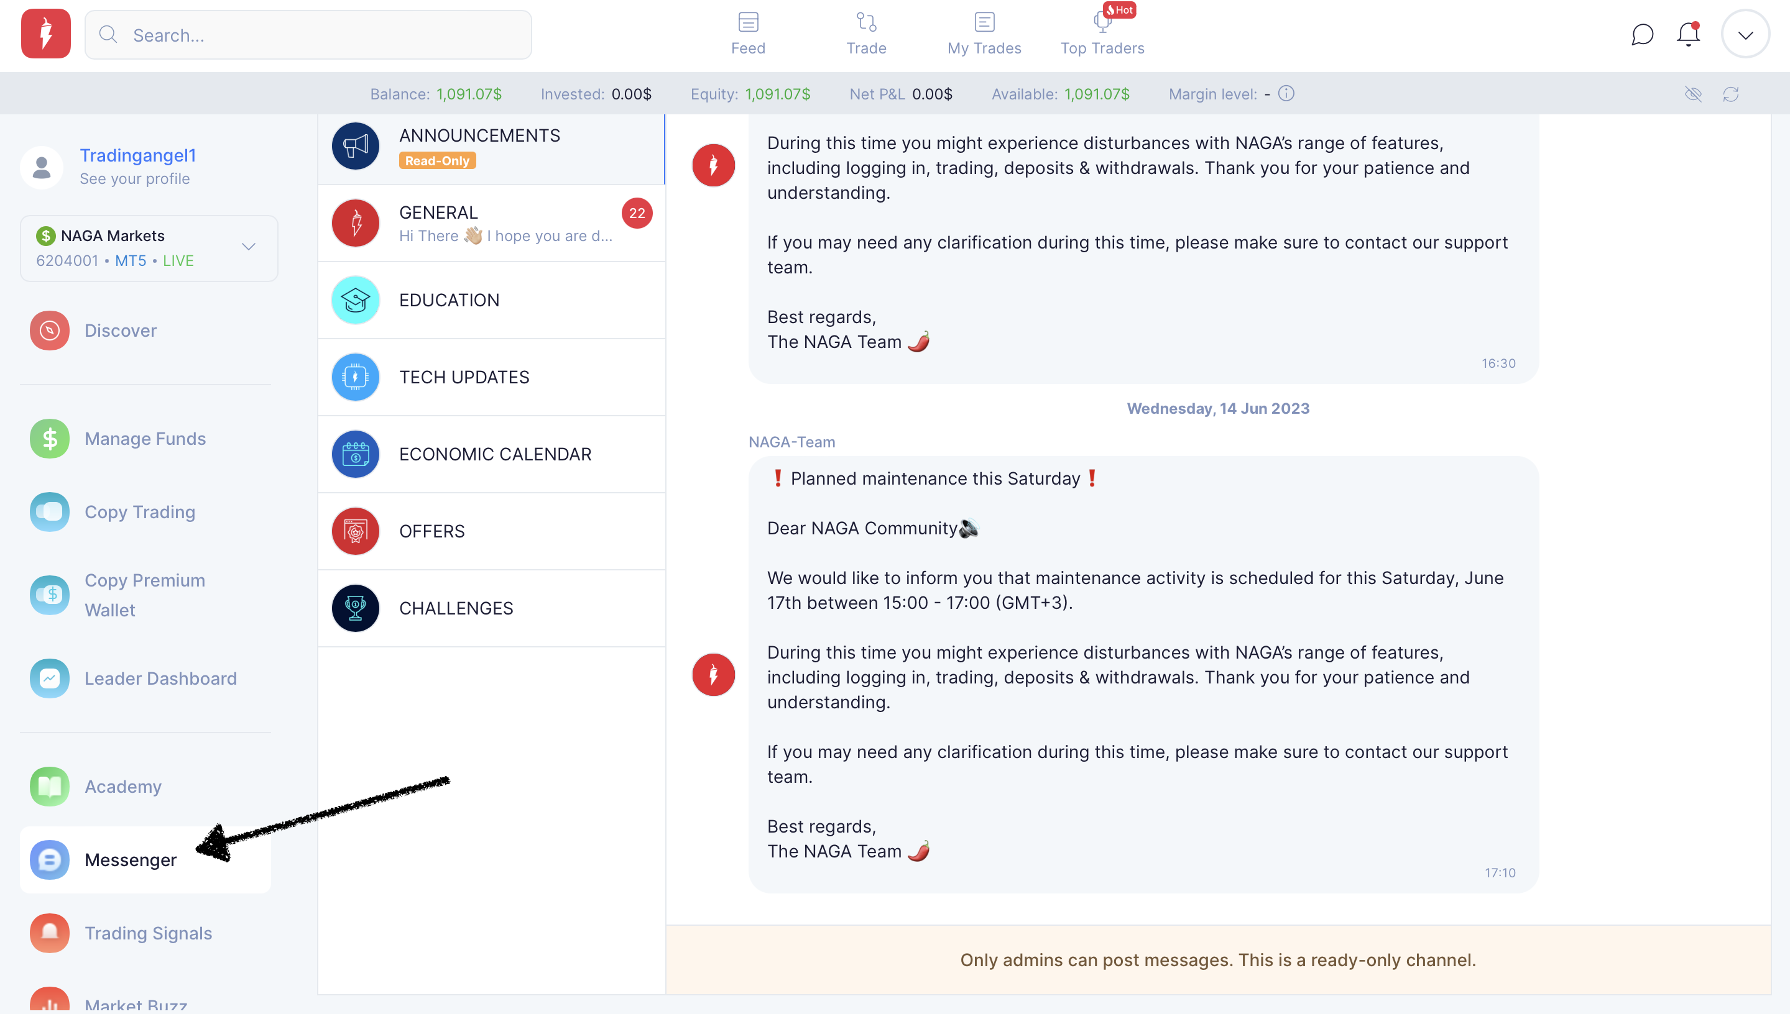
Task: Open Manage Funds
Action: pyautogui.click(x=145, y=438)
